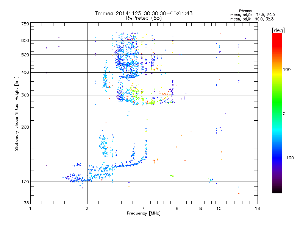The height and width of the screenshot is (227, 303).
Task: Click the x-axis tick label "16"
Action: point(258,208)
